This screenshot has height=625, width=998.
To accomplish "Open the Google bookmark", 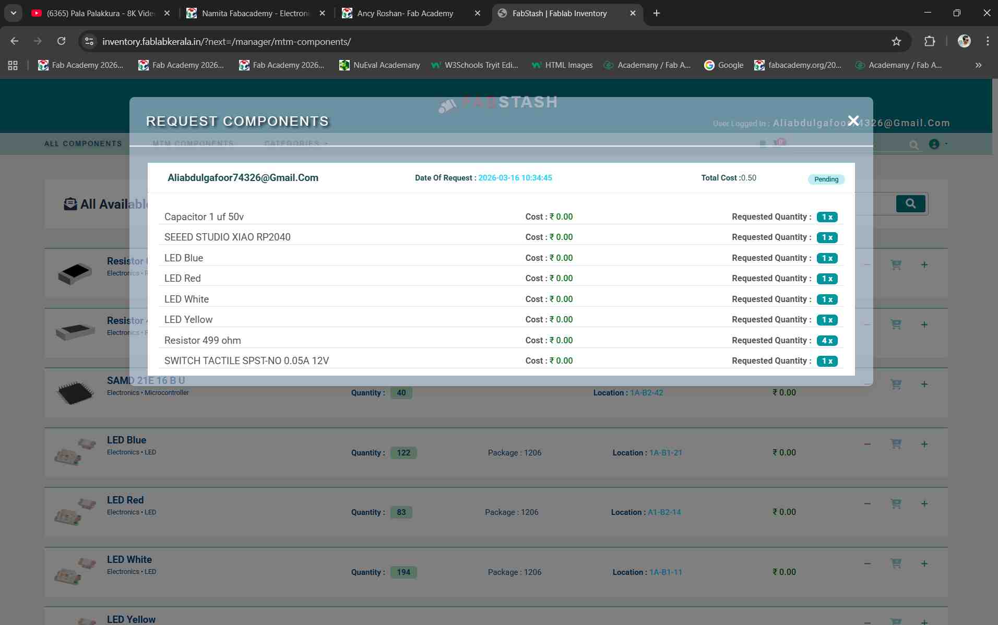I will pos(723,65).
